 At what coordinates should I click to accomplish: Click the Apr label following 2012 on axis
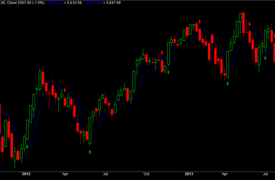click(x=65, y=174)
